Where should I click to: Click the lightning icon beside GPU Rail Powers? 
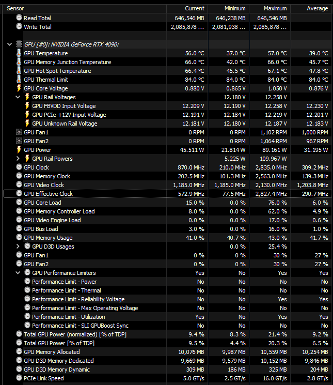pos(27,159)
